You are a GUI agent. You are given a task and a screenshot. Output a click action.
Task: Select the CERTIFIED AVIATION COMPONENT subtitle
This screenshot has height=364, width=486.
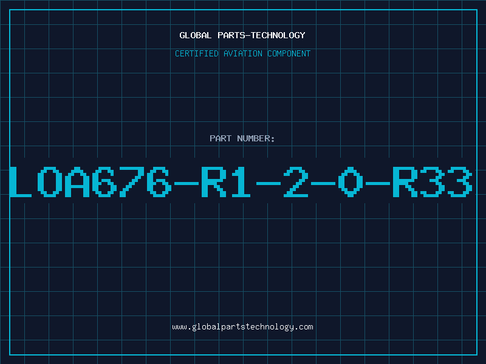click(x=242, y=53)
